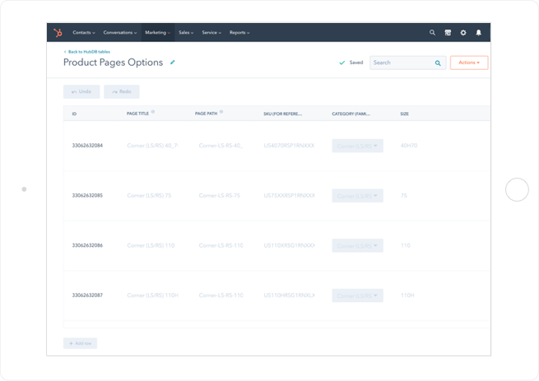Click the Product Pages Options title
539x381 pixels.
tap(113, 63)
